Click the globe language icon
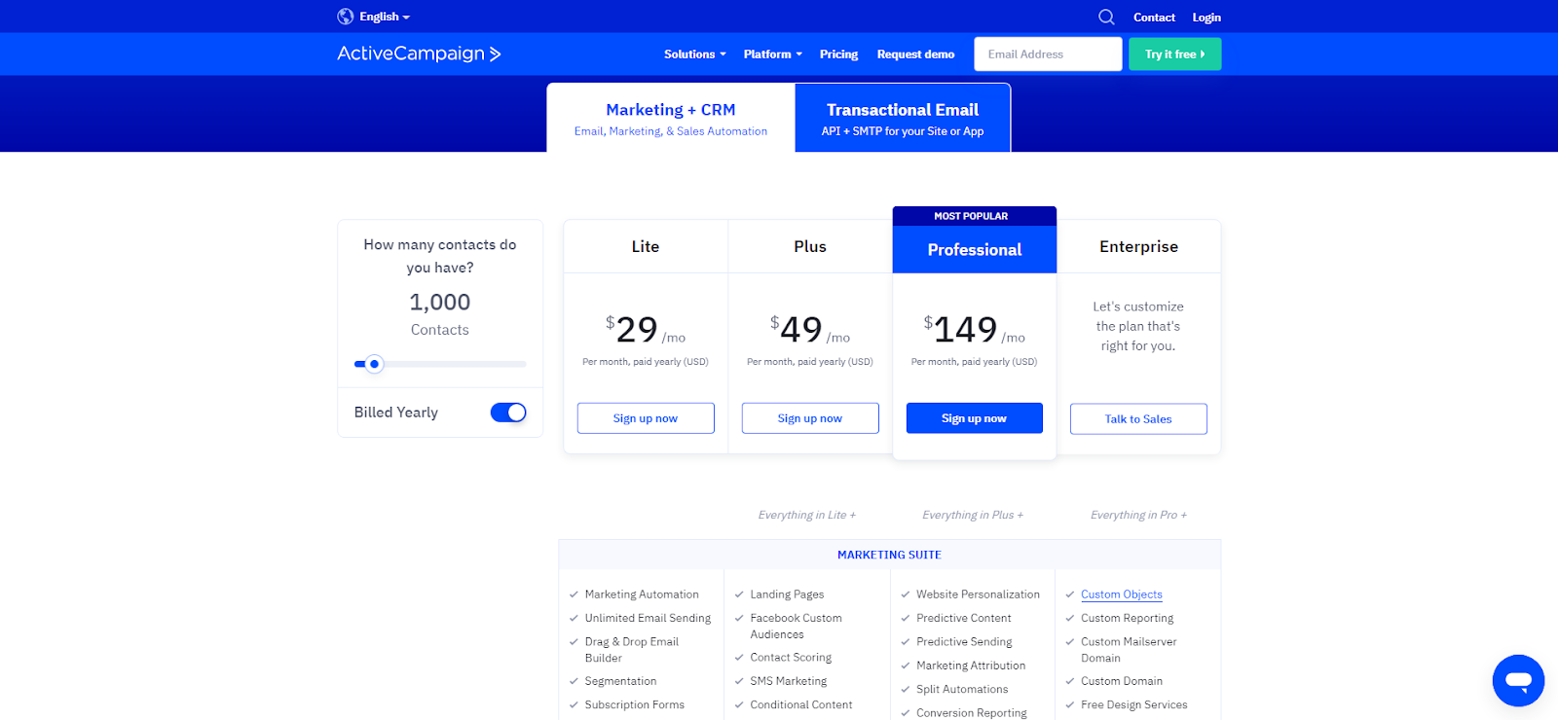Viewport: 1558px width, 720px height. coord(345,17)
